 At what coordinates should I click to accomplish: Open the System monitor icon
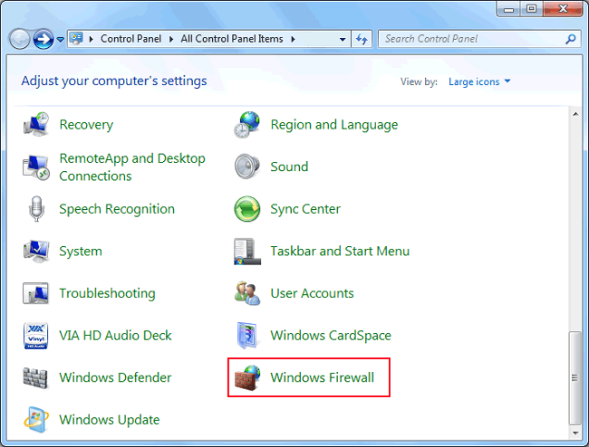tap(36, 251)
